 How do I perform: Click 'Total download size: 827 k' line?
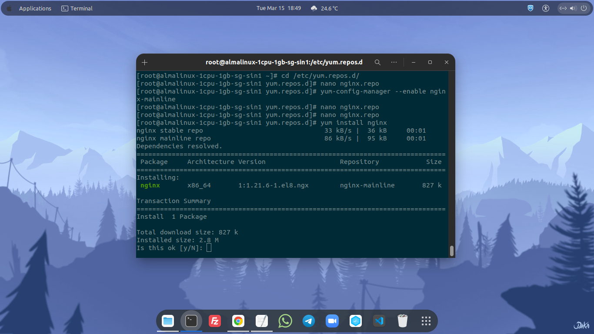click(x=187, y=232)
